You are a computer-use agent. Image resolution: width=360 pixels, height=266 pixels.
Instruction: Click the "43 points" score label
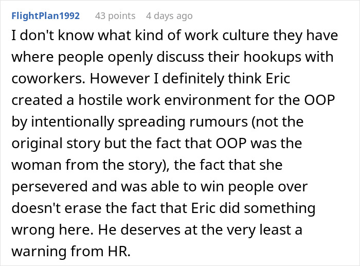pos(114,16)
